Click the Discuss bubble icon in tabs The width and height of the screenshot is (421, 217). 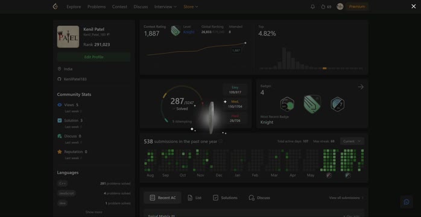252,198
